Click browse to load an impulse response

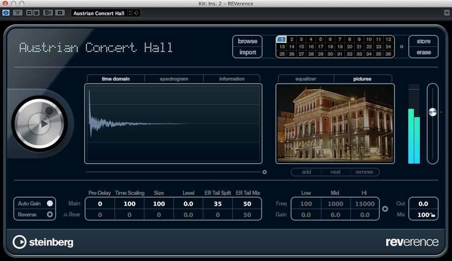(247, 41)
